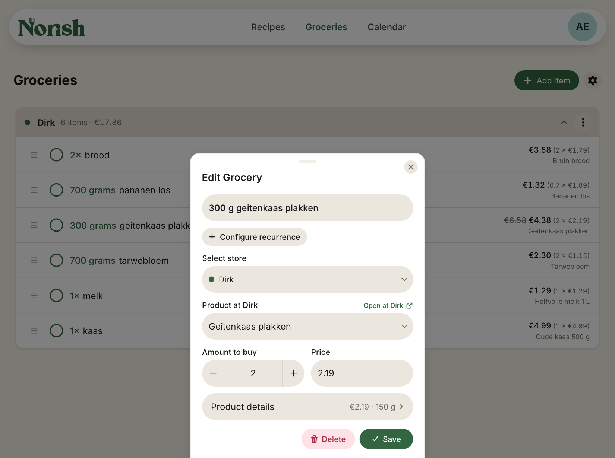Increase amount to buy with plus

[x=293, y=373]
